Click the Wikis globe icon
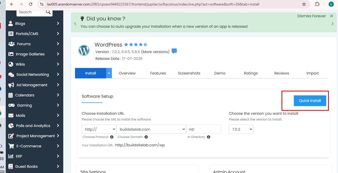This screenshot has height=173, width=338. pos(11,64)
